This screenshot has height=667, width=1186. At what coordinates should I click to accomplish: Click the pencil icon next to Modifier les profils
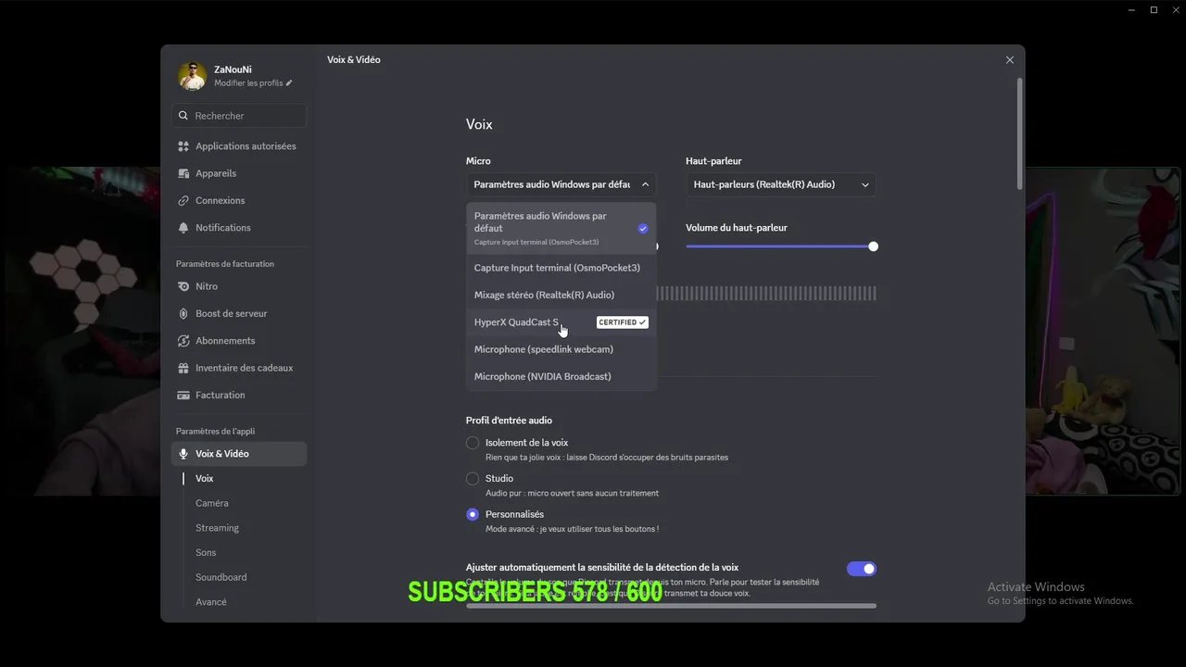point(289,83)
